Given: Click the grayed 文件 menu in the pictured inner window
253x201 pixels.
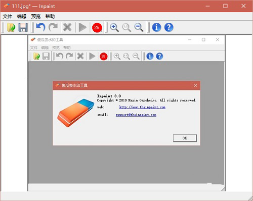Looking at the screenshot, I should click(x=34, y=47).
